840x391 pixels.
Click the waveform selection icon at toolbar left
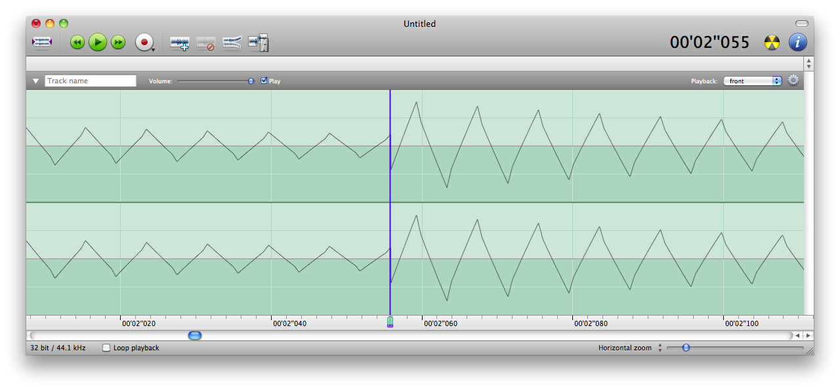(41, 43)
